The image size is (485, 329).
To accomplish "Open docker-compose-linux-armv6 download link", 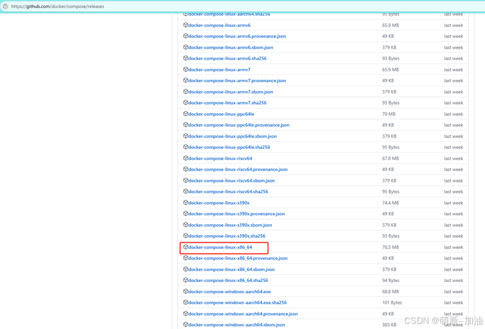I will (x=219, y=25).
